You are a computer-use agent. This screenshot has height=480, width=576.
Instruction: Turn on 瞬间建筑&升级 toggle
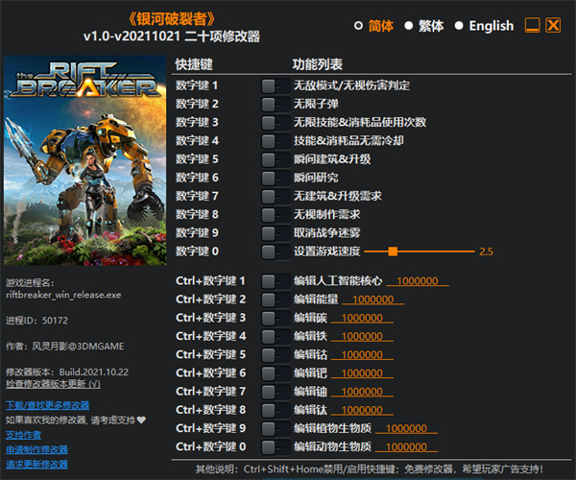point(275,158)
